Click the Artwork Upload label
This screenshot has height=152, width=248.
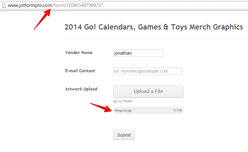81,89
